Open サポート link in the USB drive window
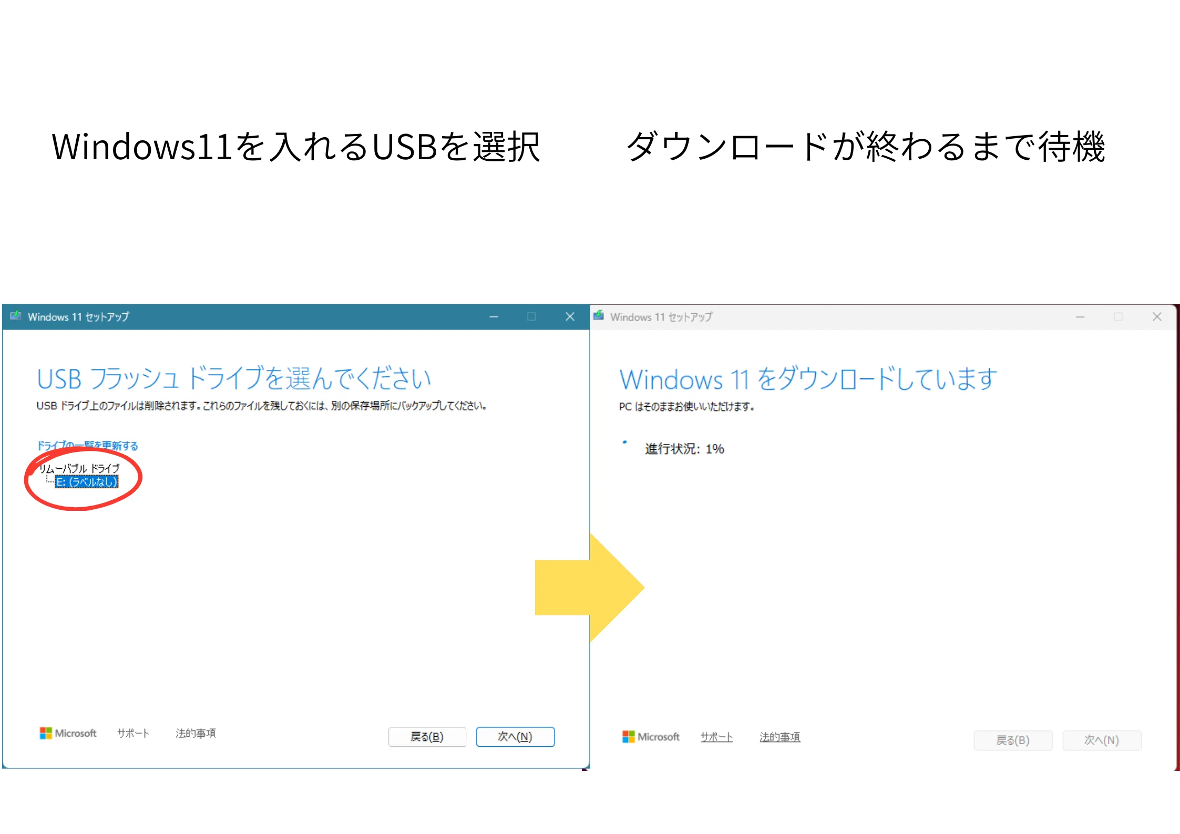The width and height of the screenshot is (1180, 834). point(133,733)
